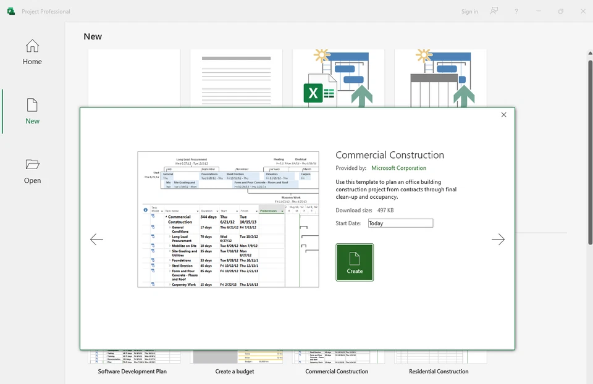The width and height of the screenshot is (593, 384).
Task: Click the Create button
Action: [355, 262]
